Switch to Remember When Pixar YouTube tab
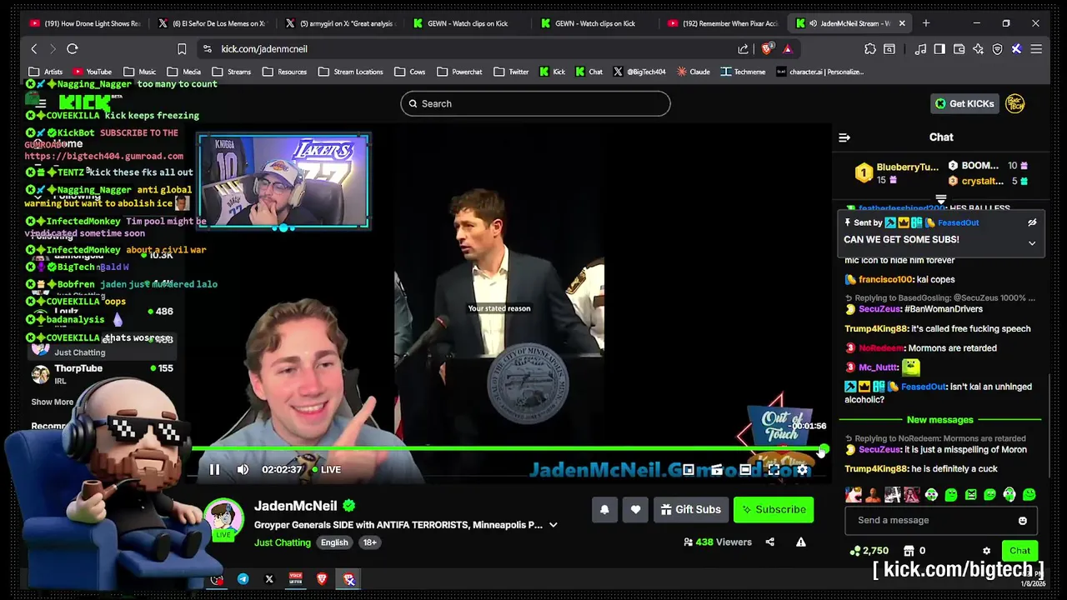This screenshot has width=1067, height=600. pos(724,23)
